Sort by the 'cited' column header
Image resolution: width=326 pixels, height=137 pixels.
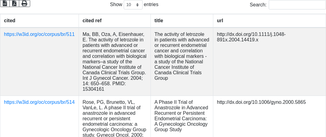10,21
